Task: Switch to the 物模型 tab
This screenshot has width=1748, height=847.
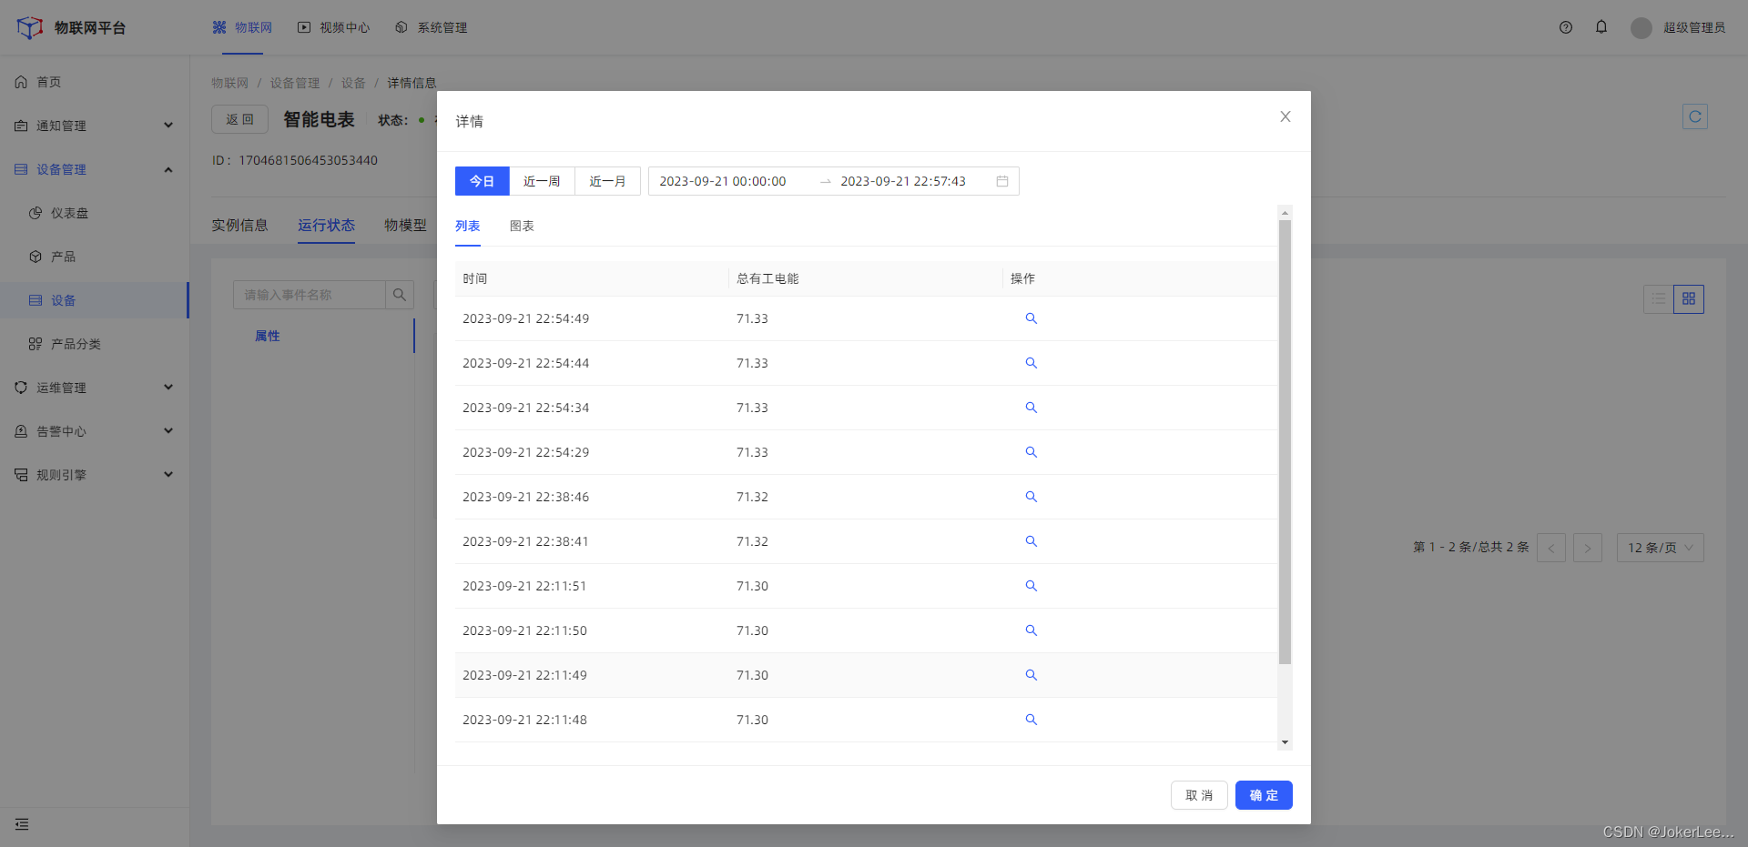Action: coord(405,225)
